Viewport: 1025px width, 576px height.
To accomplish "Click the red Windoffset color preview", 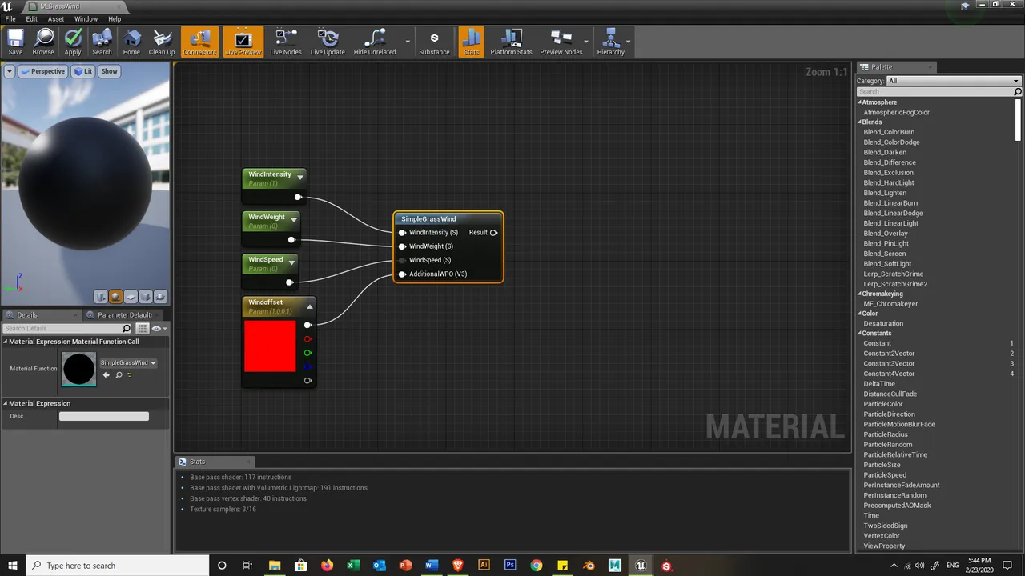I will tap(270, 346).
